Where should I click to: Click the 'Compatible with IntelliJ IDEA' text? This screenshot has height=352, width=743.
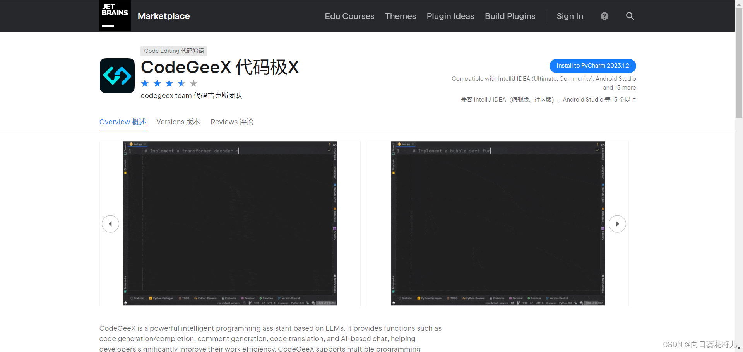coord(544,83)
